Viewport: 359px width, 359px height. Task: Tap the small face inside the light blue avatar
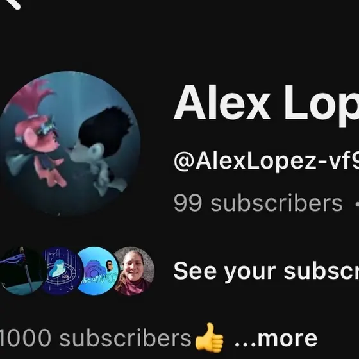coord(110,265)
